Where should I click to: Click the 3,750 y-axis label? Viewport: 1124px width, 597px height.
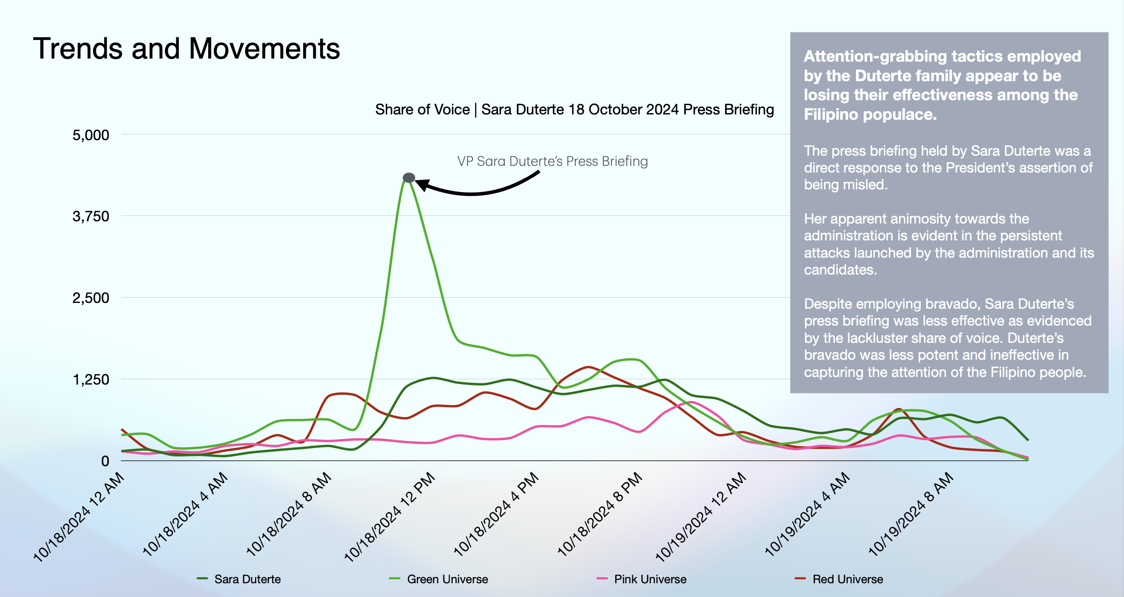91,216
